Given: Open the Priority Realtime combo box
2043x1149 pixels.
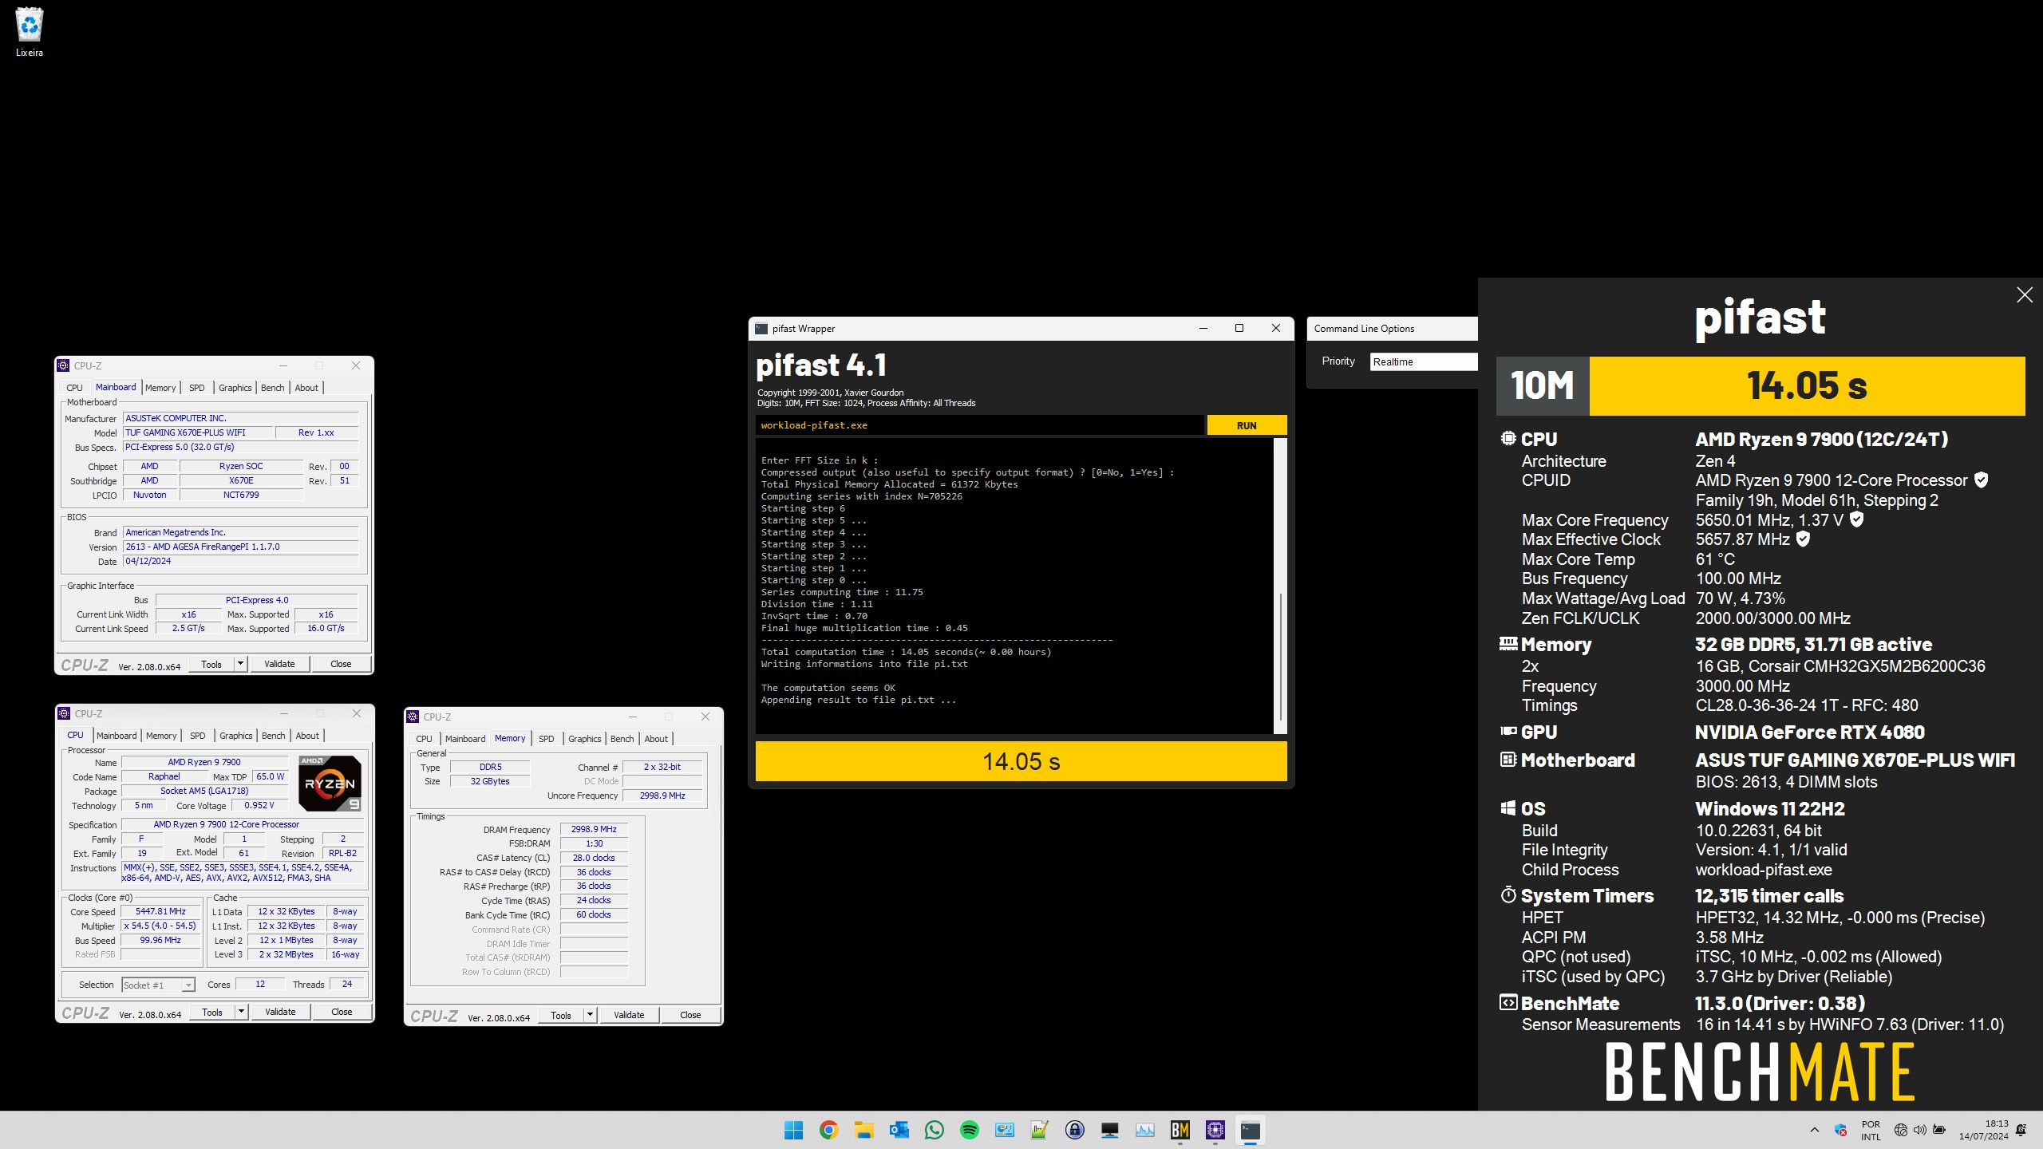Looking at the screenshot, I should coord(1424,361).
